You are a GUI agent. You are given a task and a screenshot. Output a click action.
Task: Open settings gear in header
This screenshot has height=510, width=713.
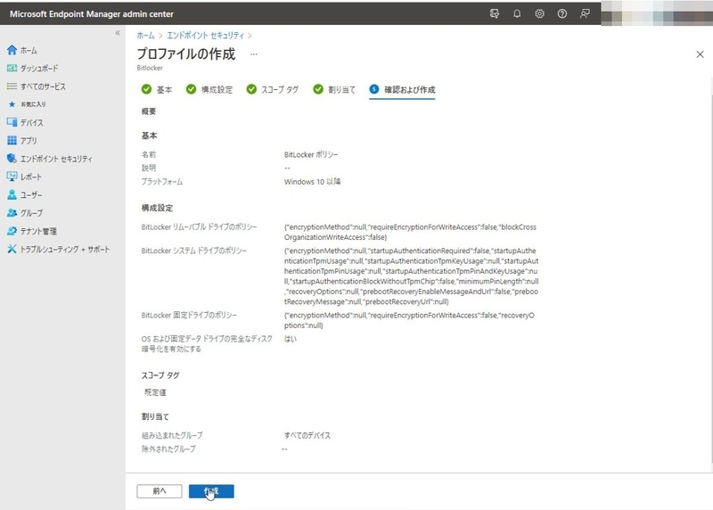539,13
